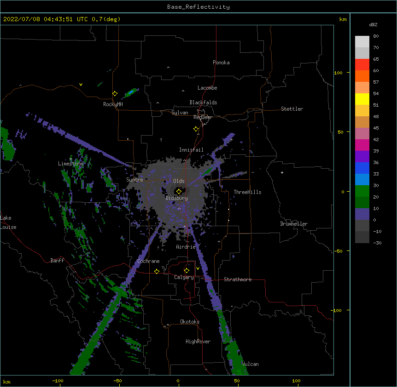Click the 100 km tick on right axis
The image size is (397, 387).
(x=338, y=73)
